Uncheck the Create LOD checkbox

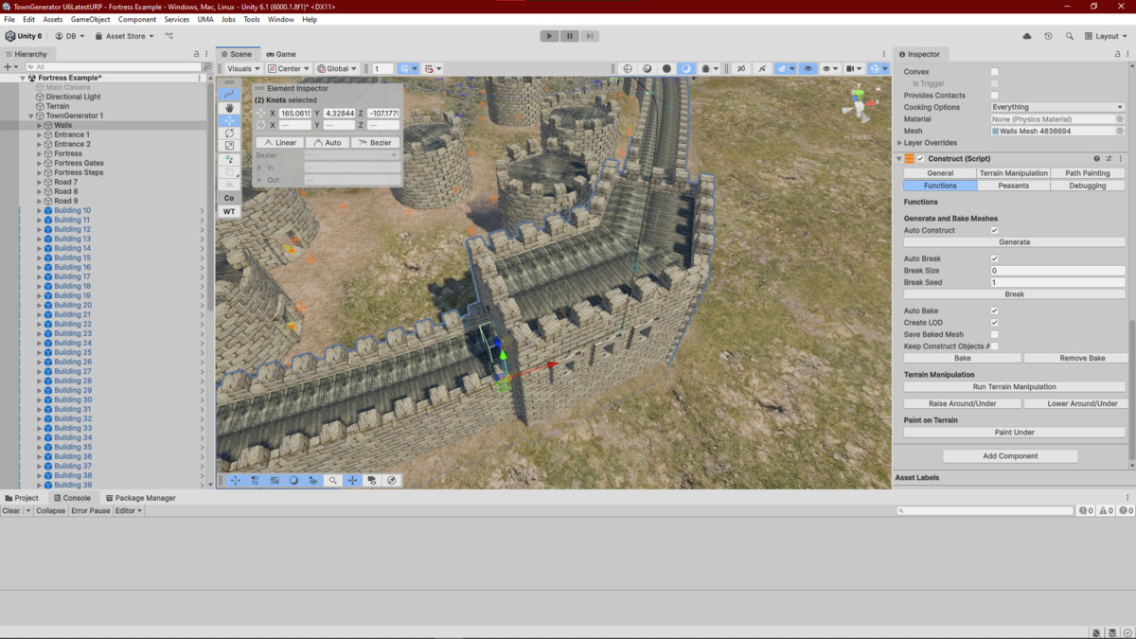[x=994, y=323]
